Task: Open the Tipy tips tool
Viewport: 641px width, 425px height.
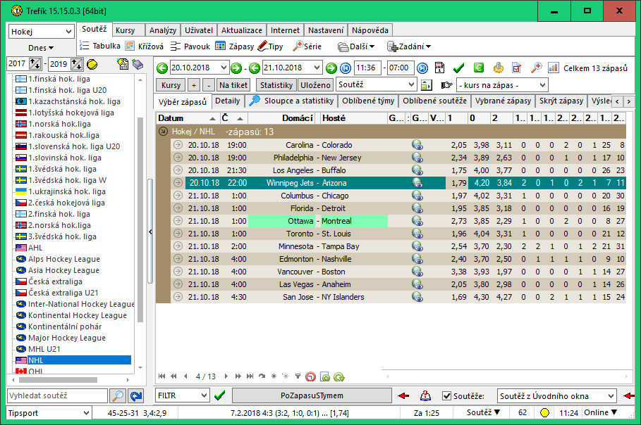Action: (271, 46)
